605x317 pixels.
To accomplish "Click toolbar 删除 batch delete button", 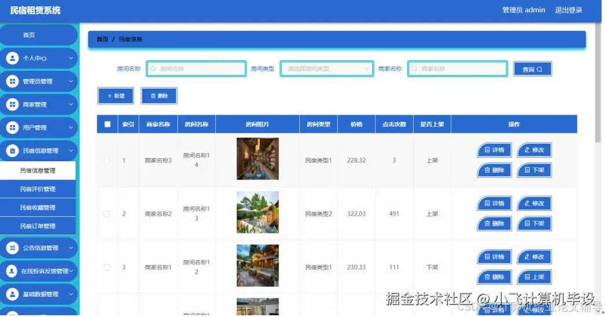I will (x=159, y=96).
